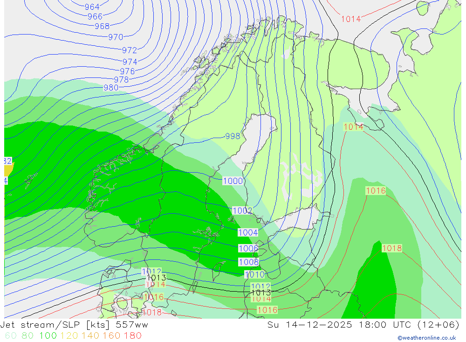The height and width of the screenshot is (342, 466).
Task: Click the 1000 isobar label
Action: coord(233,181)
